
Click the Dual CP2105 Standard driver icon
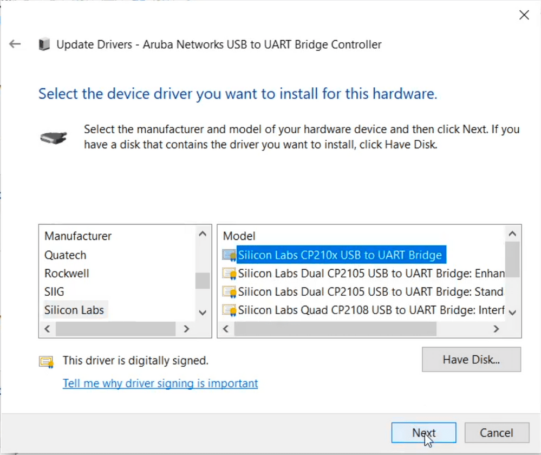(230, 291)
